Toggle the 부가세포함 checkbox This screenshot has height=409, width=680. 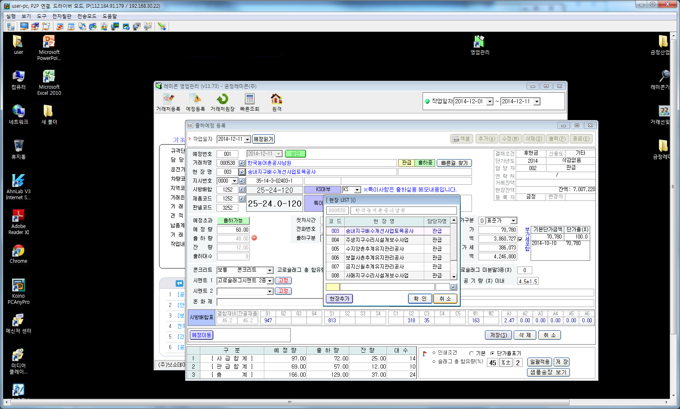pyautogui.click(x=520, y=239)
